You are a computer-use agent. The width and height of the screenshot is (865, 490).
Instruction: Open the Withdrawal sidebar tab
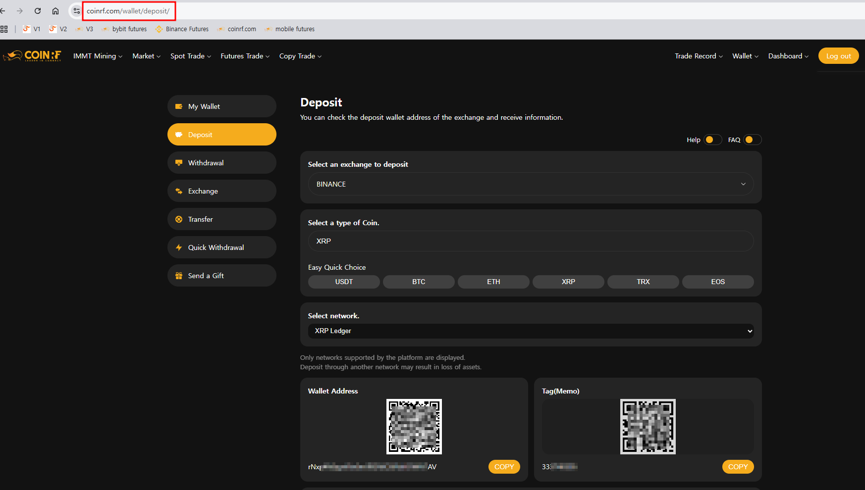click(x=221, y=163)
